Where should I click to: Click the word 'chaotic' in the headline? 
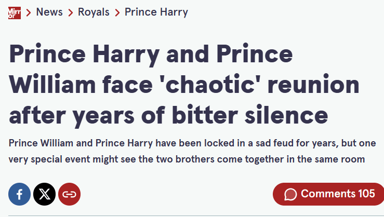pyautogui.click(x=248, y=85)
